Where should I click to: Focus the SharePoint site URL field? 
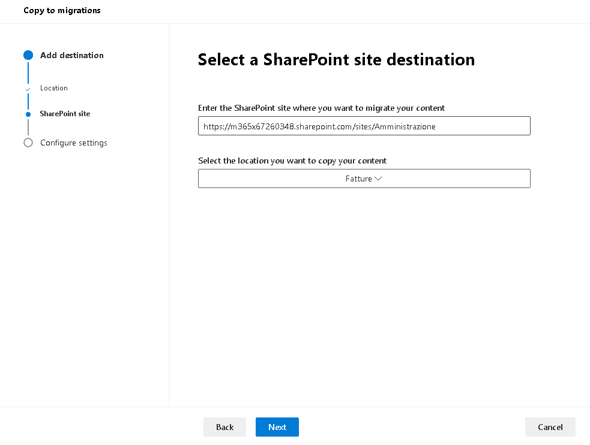(x=364, y=126)
